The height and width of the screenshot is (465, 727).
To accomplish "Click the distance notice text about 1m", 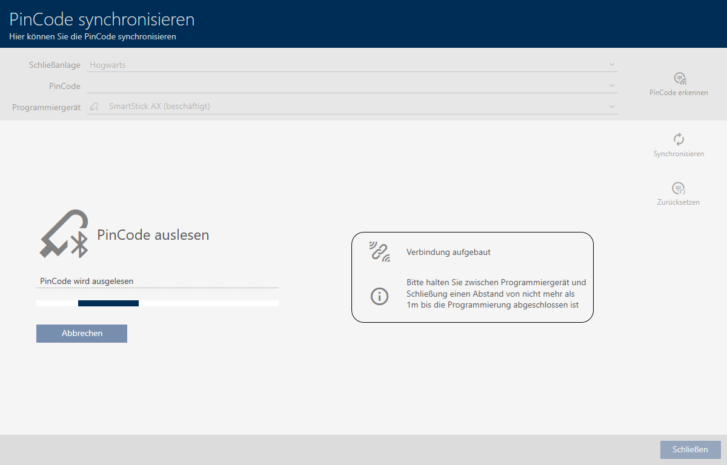I will point(496,294).
